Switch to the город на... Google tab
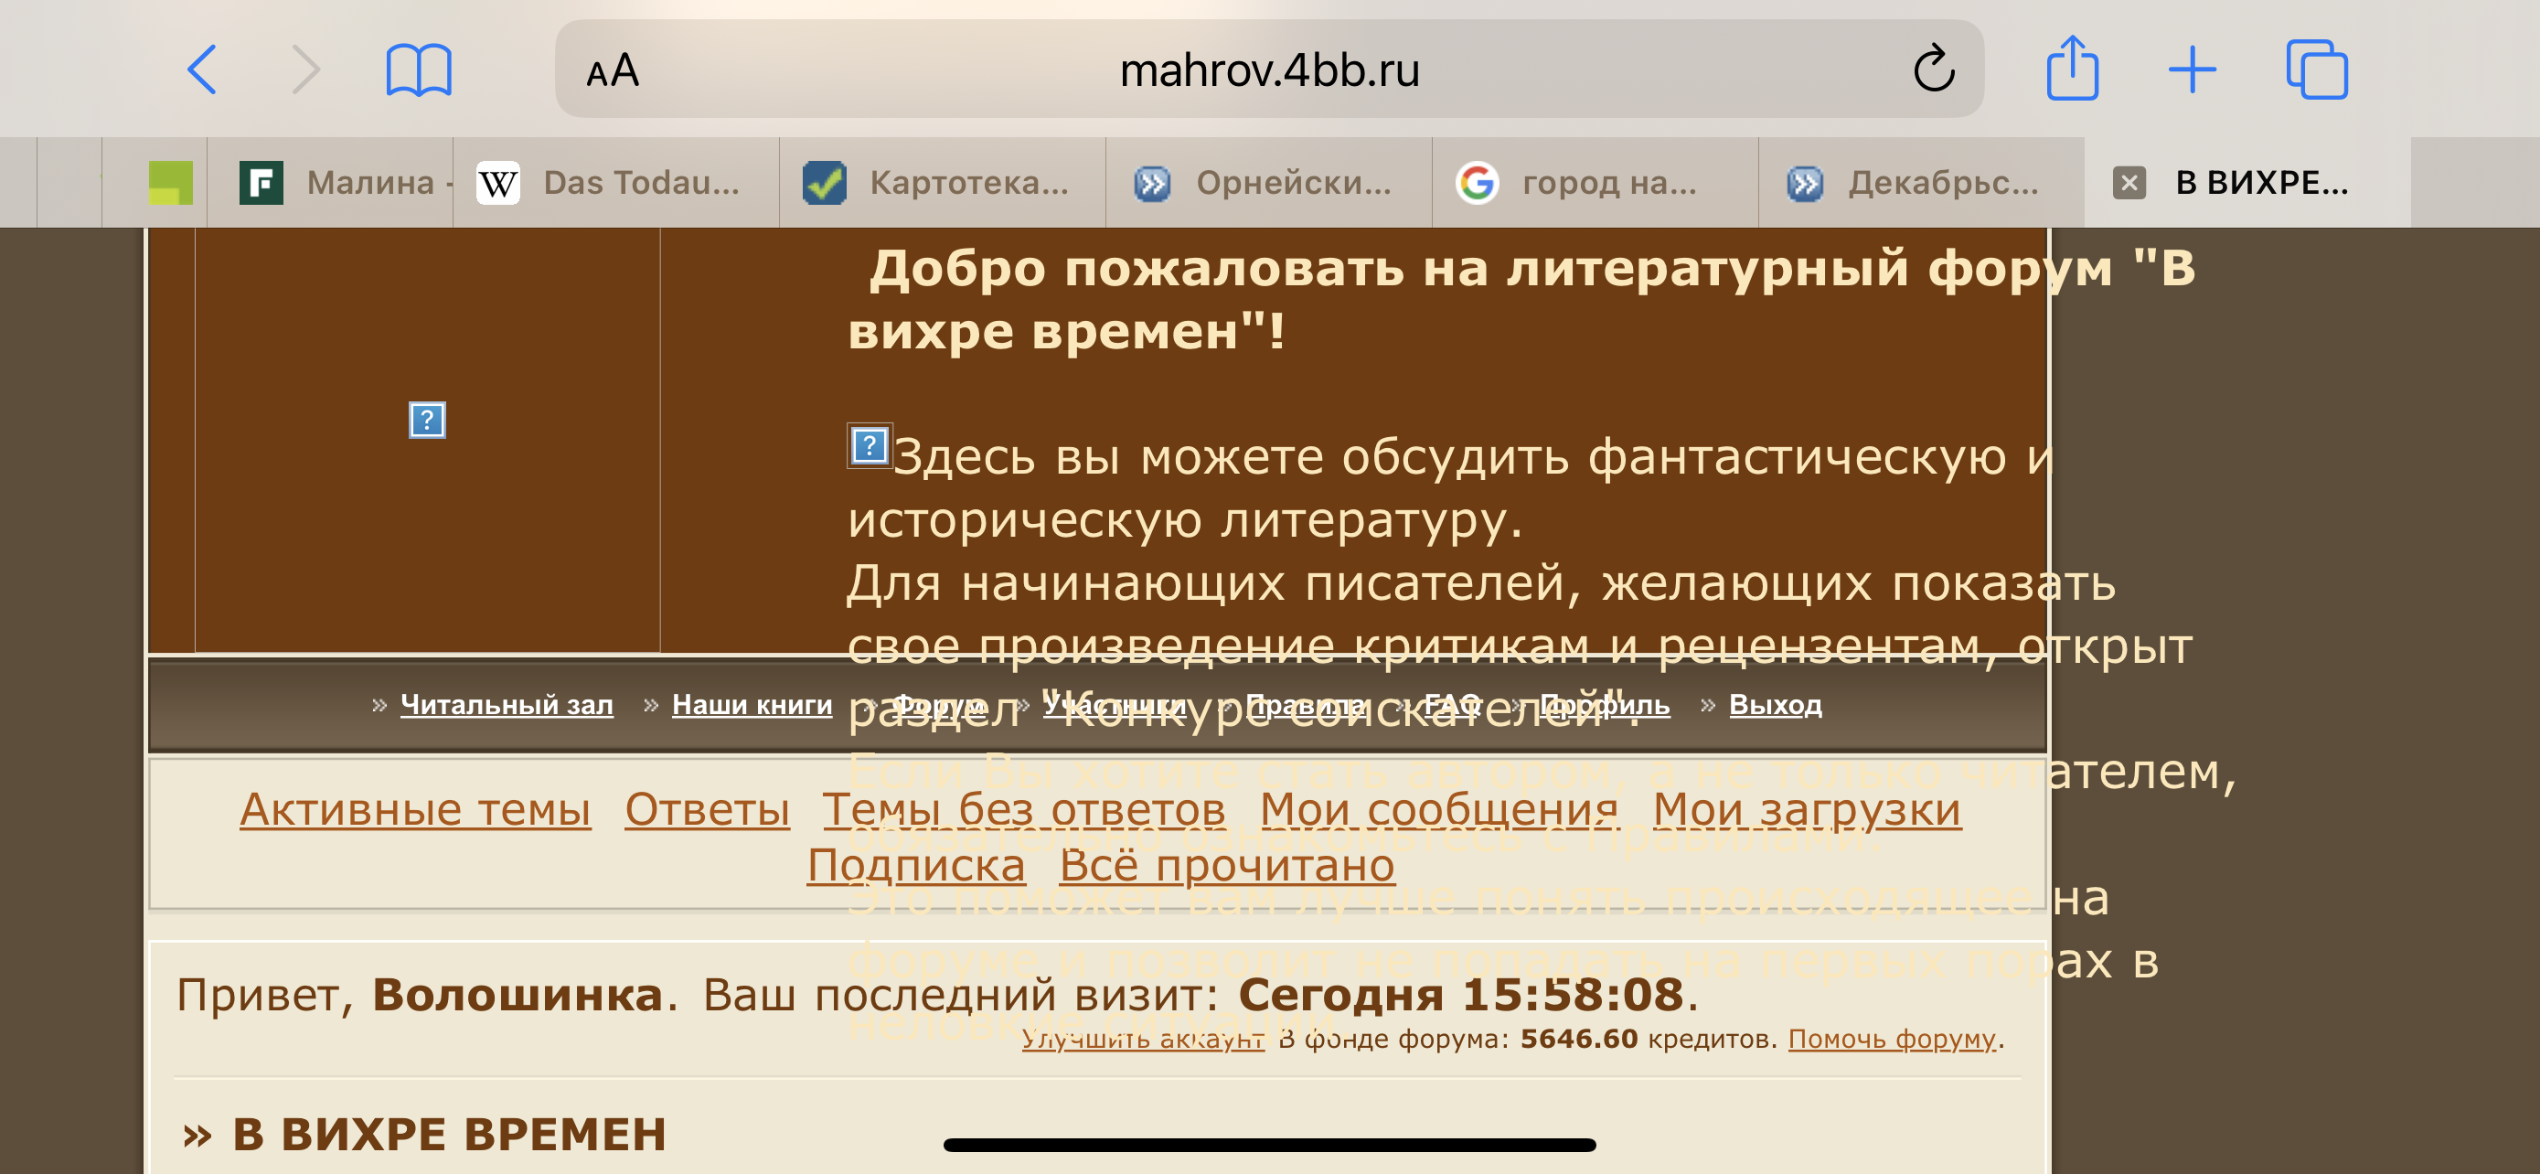The height and width of the screenshot is (1174, 2540). pos(1596,182)
